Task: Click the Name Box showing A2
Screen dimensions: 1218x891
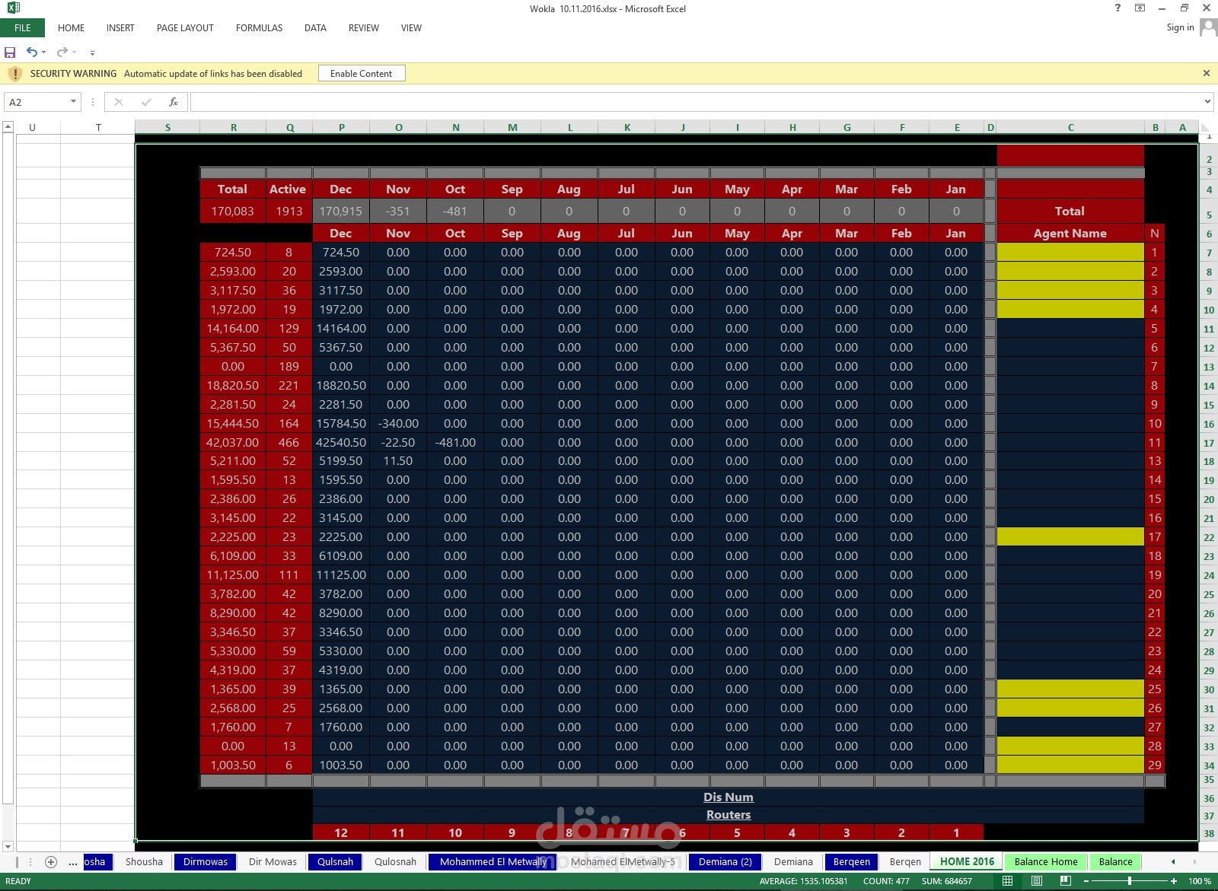Action: click(x=37, y=102)
